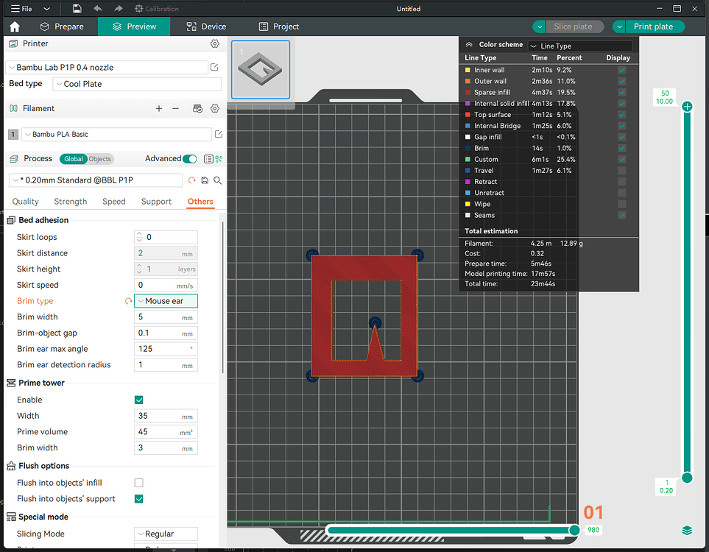Open the Support settings tab
This screenshot has height=552, width=709.
[x=156, y=202]
